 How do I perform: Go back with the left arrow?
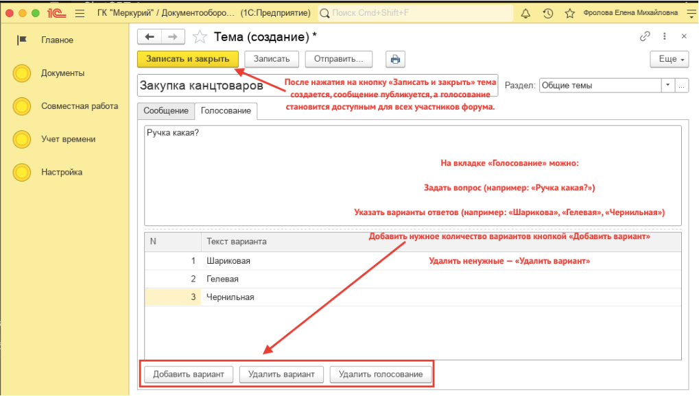point(149,37)
